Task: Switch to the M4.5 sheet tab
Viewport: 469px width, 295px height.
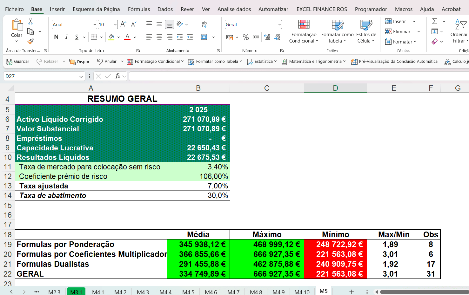Action: tap(188, 292)
